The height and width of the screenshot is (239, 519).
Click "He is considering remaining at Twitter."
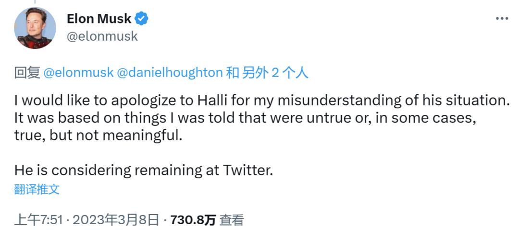pos(143,170)
